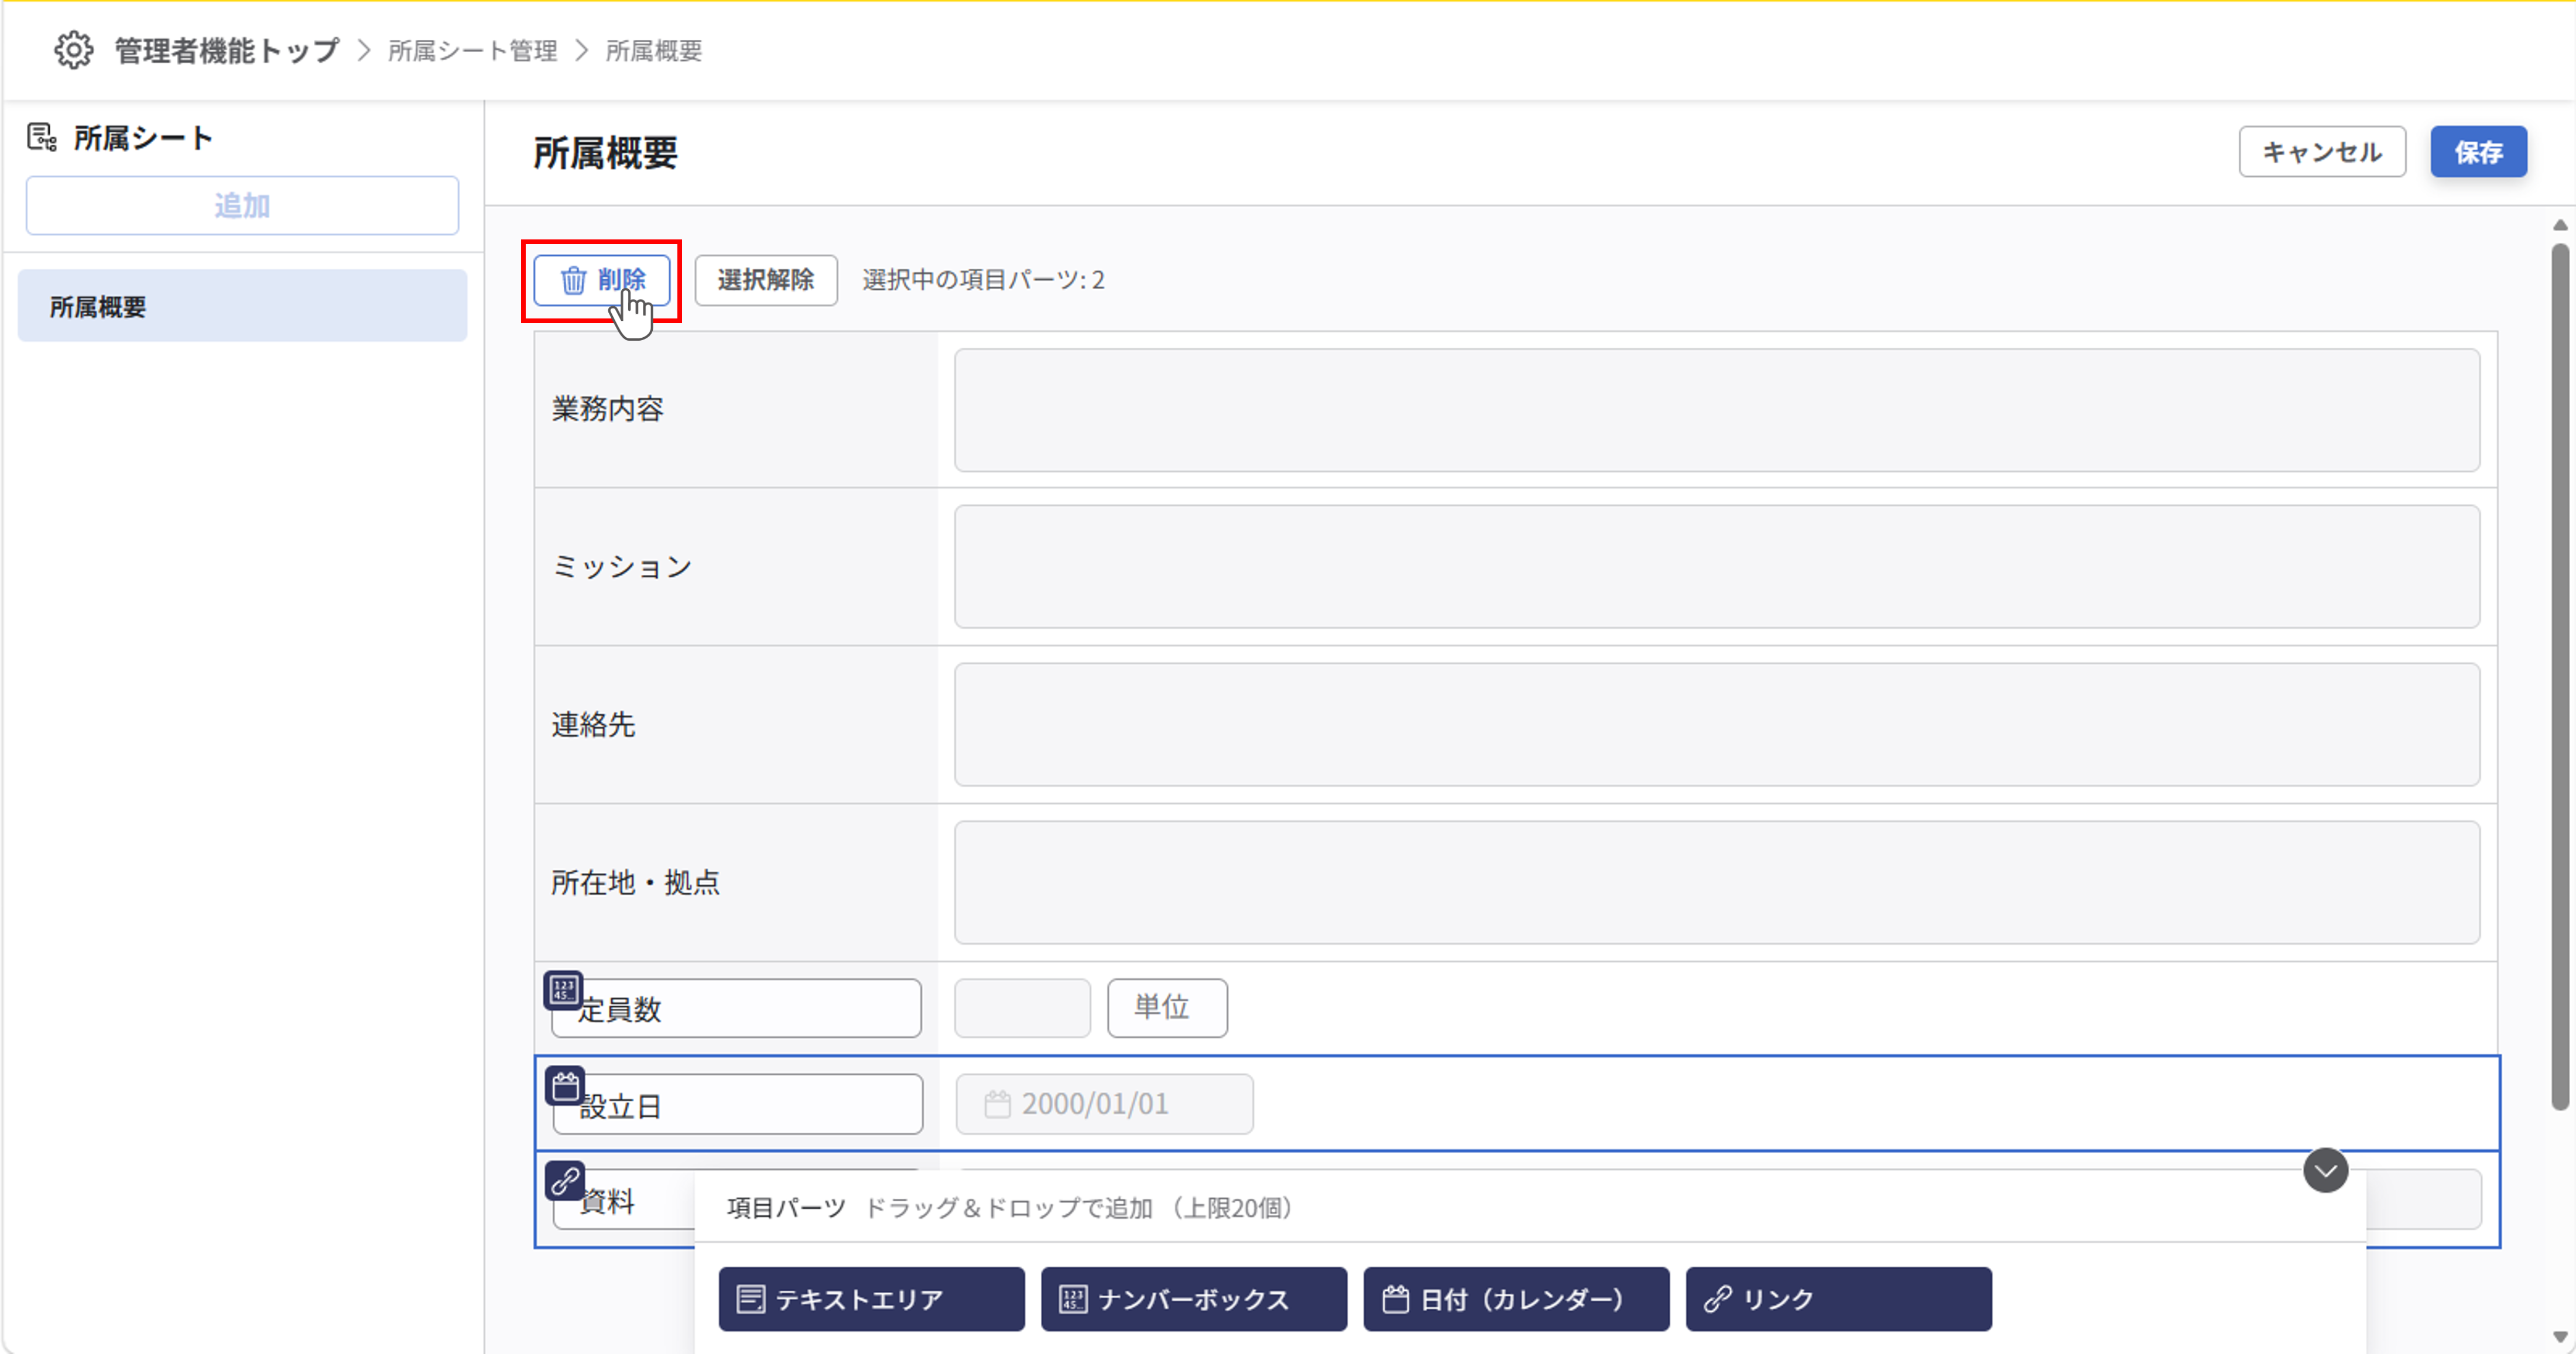
Task: Click the 項目パーツ panel heading text
Action: [x=786, y=1208]
